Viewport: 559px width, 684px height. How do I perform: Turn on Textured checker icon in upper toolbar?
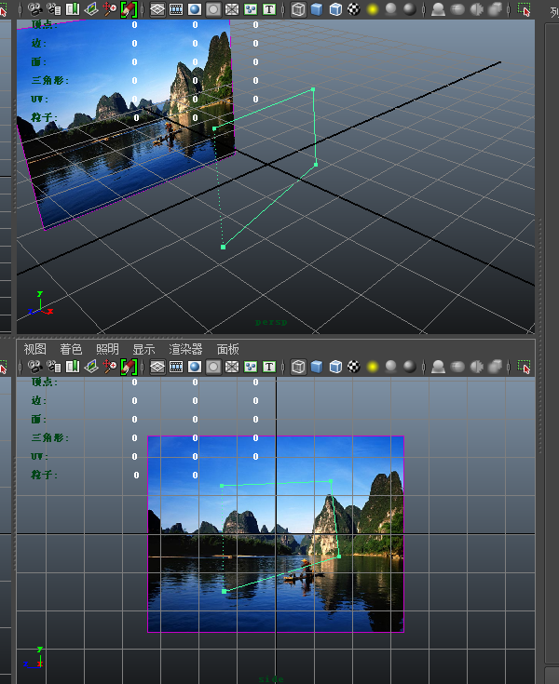click(x=354, y=9)
